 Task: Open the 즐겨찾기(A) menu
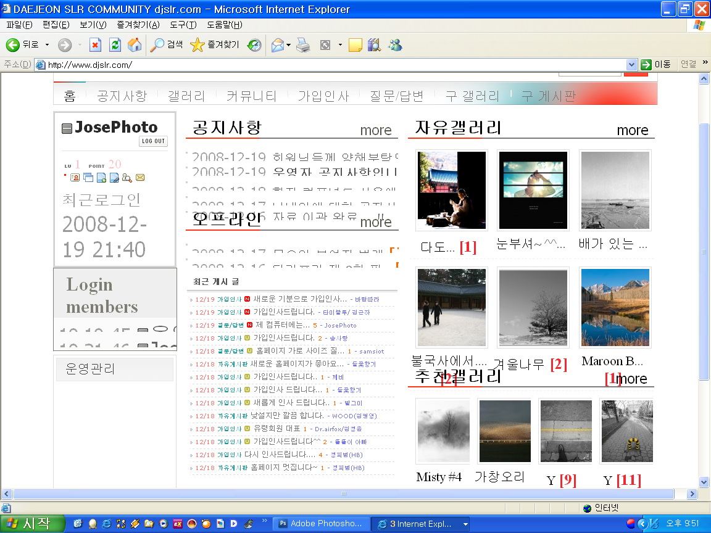138,25
